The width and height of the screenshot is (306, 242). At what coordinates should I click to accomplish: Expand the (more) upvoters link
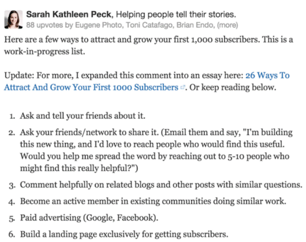228,25
